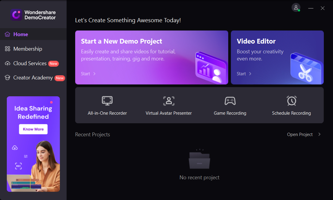Select Virtual Avatar Presenter label
Image resolution: width=333 pixels, height=200 pixels.
(x=169, y=113)
